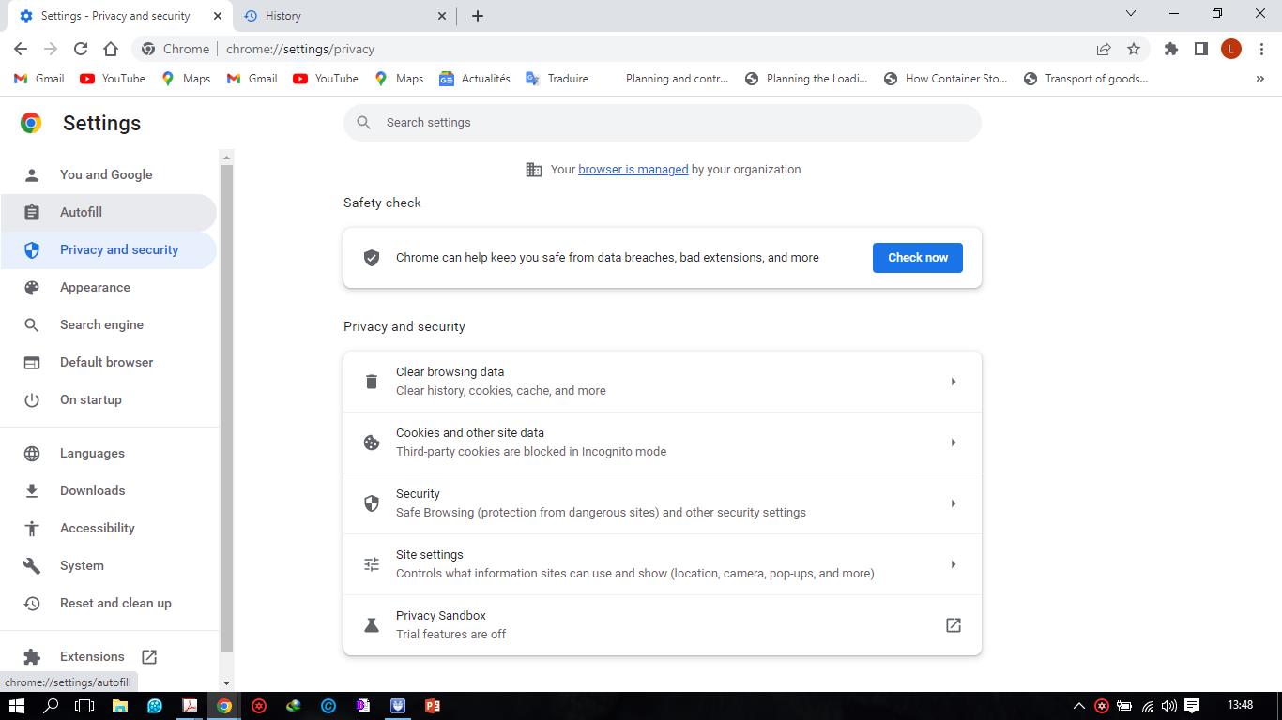
Task: Click the Search settings field
Action: [662, 123]
